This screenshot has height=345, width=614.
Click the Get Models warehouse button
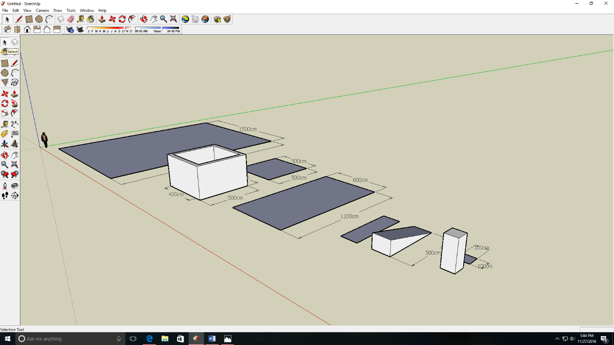pyautogui.click(x=217, y=19)
